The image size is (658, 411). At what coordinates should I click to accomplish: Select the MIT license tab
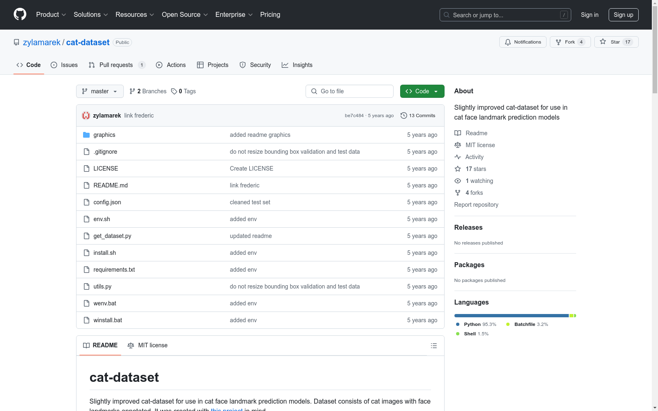148,345
